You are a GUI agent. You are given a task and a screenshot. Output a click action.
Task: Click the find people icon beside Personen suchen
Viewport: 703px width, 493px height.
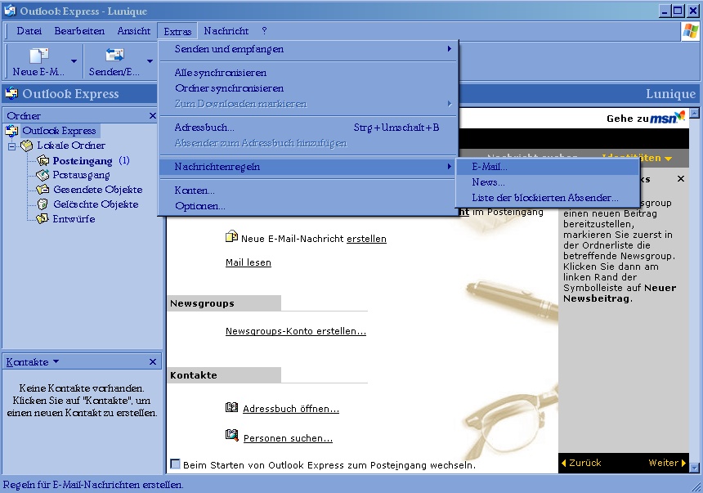pos(231,435)
